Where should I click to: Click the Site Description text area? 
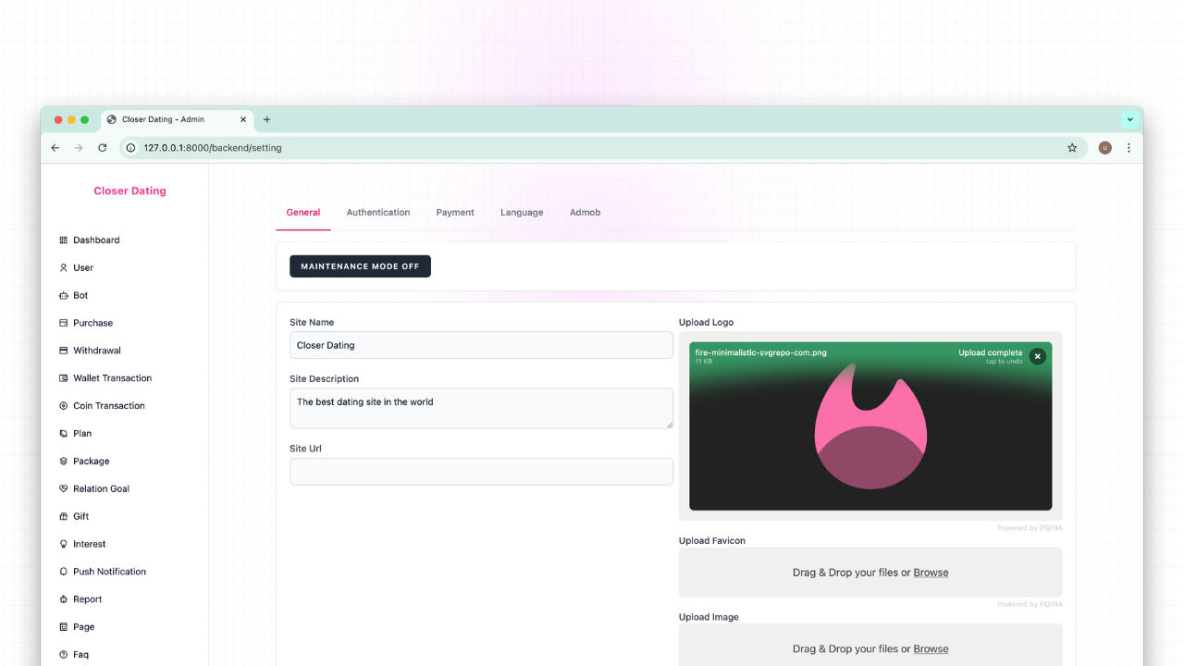coord(481,408)
